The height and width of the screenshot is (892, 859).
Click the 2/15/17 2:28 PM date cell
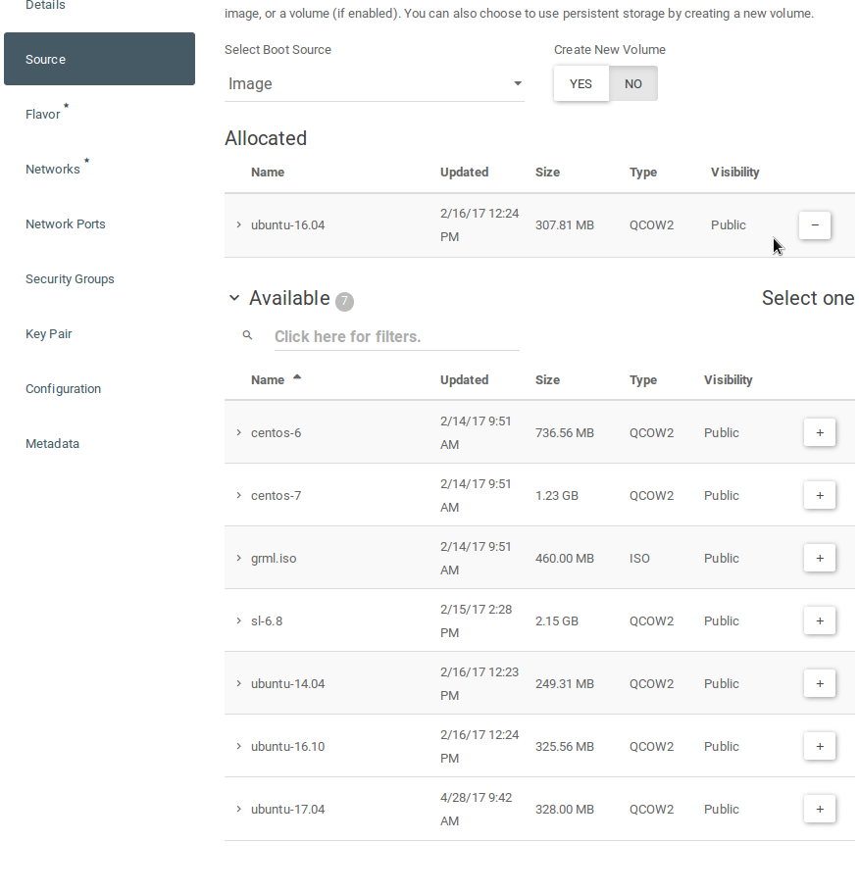coord(476,620)
